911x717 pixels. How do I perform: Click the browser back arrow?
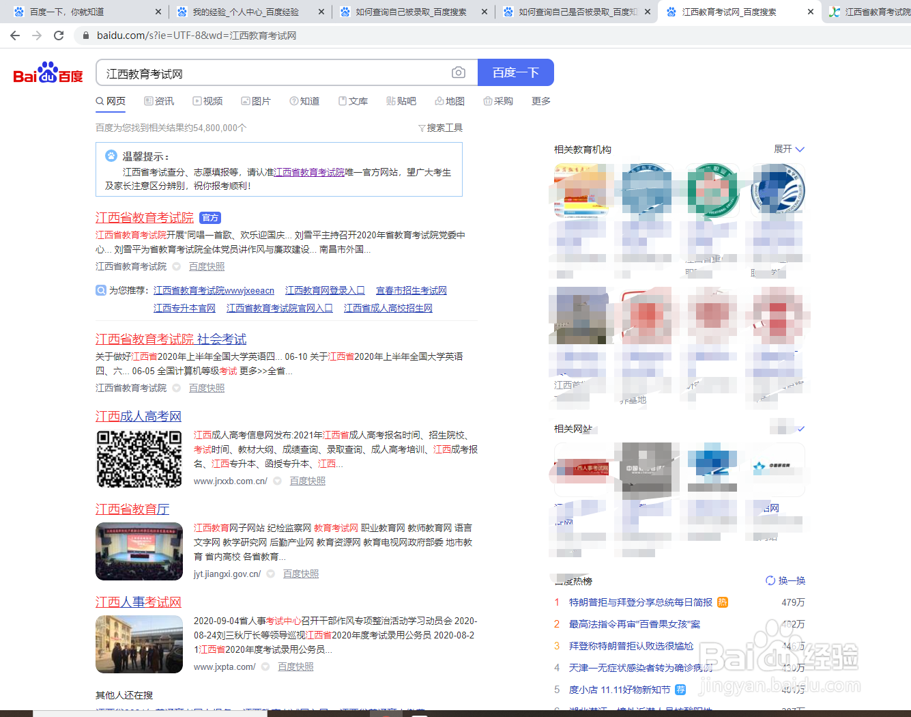(x=15, y=36)
